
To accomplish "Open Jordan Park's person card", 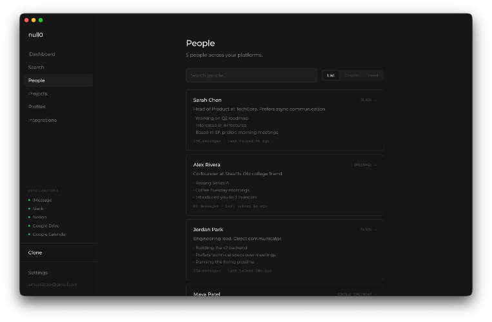I will point(284,250).
